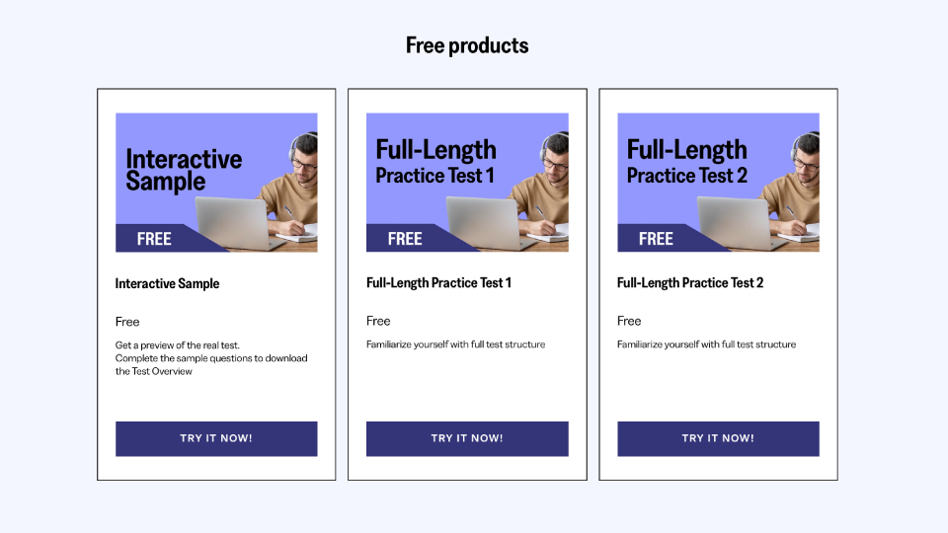Click the Free price label under Interactive Sample
The width and height of the screenshot is (948, 533).
[127, 322]
